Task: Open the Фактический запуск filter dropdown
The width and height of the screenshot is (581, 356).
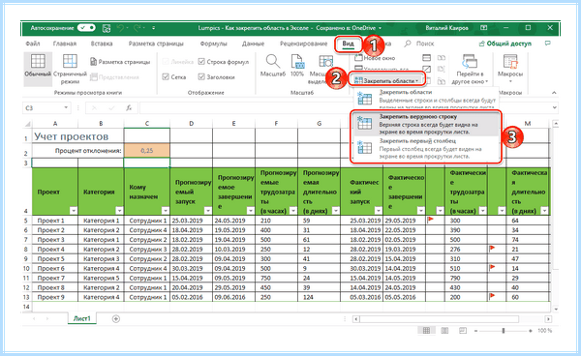Action: [x=379, y=211]
